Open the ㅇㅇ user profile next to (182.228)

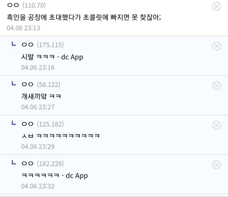pyautogui.click(x=27, y=163)
